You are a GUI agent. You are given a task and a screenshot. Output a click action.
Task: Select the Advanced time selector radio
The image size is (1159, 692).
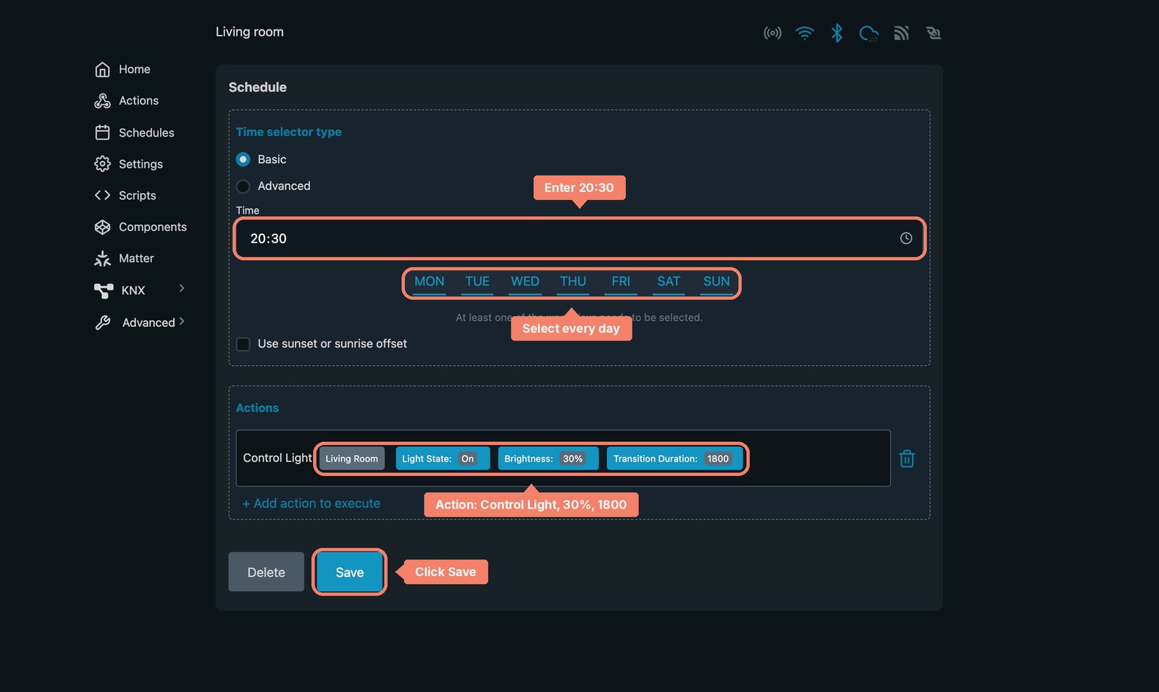pos(243,186)
